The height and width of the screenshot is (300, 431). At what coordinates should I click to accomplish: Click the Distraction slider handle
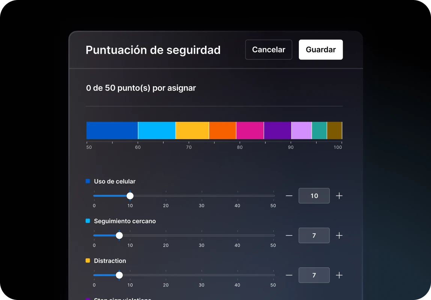[x=119, y=275]
